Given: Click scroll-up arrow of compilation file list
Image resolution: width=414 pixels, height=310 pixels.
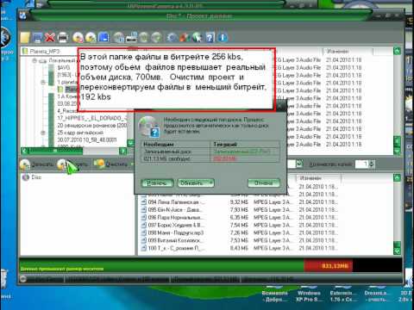Looking at the screenshot, I should pyautogui.click(x=397, y=177).
